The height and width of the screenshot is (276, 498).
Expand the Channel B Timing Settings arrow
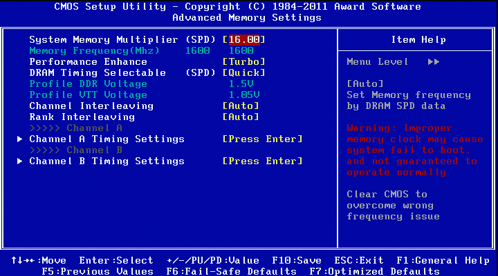(19, 161)
